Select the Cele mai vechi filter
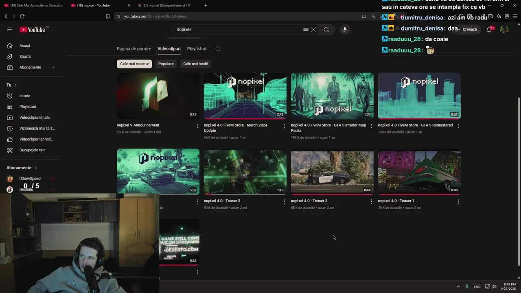This screenshot has height=293, width=521. click(x=196, y=64)
